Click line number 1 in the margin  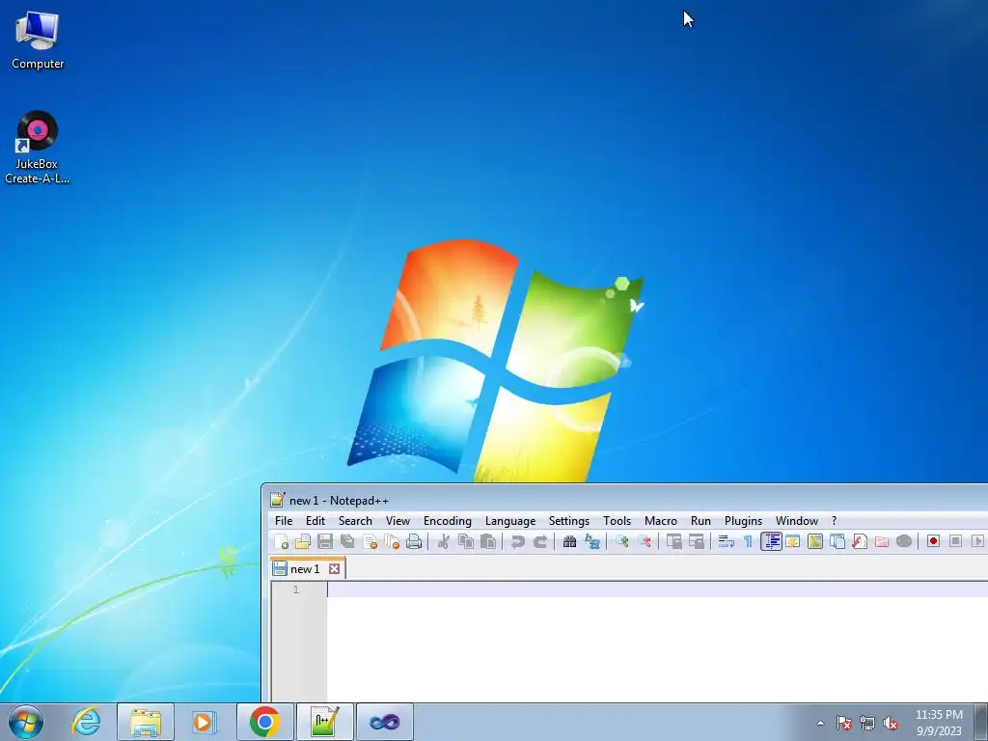coord(295,590)
